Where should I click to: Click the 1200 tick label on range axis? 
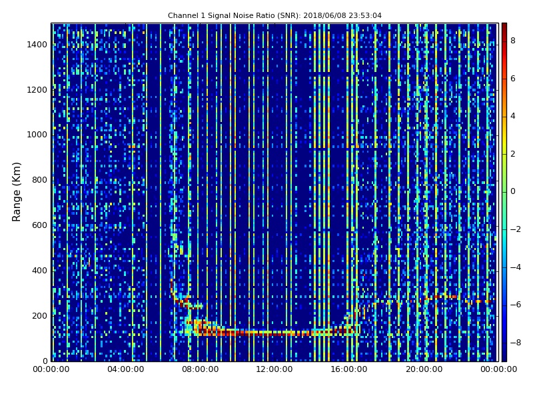coord(37,90)
